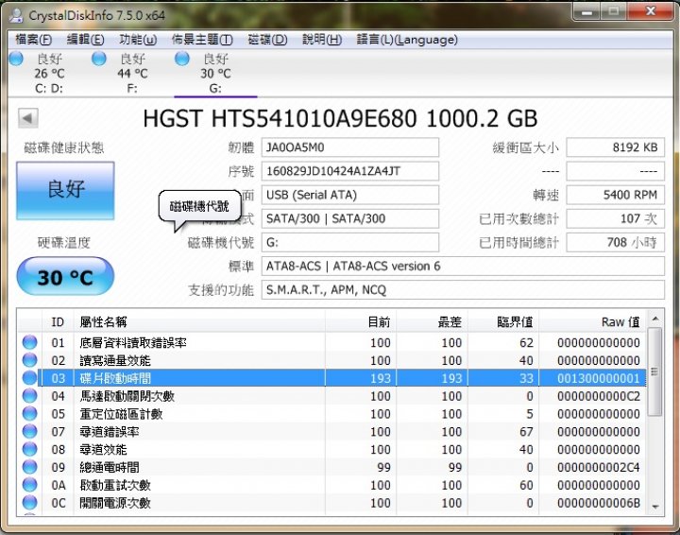The height and width of the screenshot is (535, 680).
Task: Click the 最差 column header
Action: 432,322
